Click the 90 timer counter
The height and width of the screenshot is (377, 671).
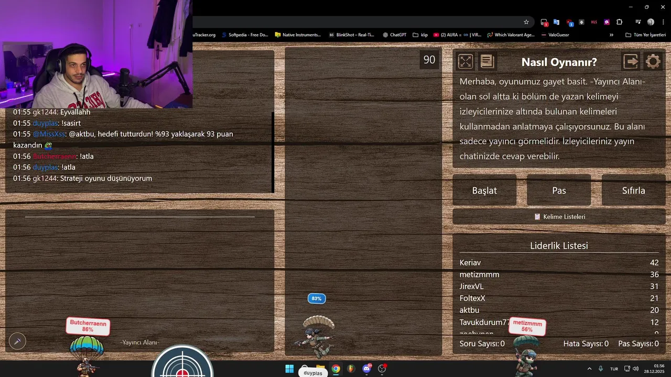[429, 60]
